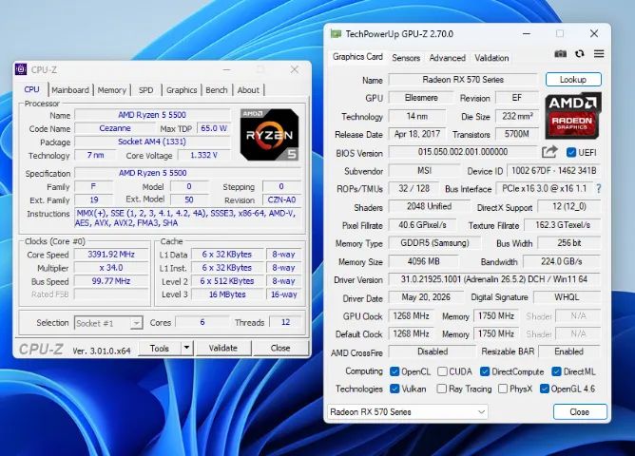Click the AMD Radeon Graphics logo

573,115
